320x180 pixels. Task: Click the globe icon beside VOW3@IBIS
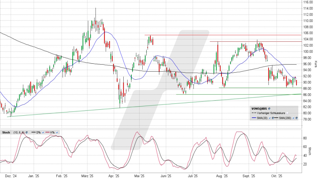pos(269,109)
